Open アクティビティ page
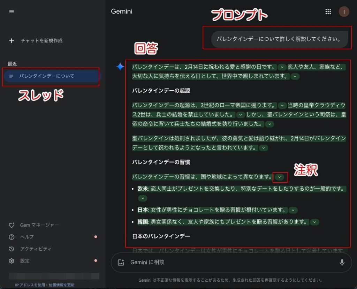The height and width of the screenshot is (289, 357). point(36,249)
